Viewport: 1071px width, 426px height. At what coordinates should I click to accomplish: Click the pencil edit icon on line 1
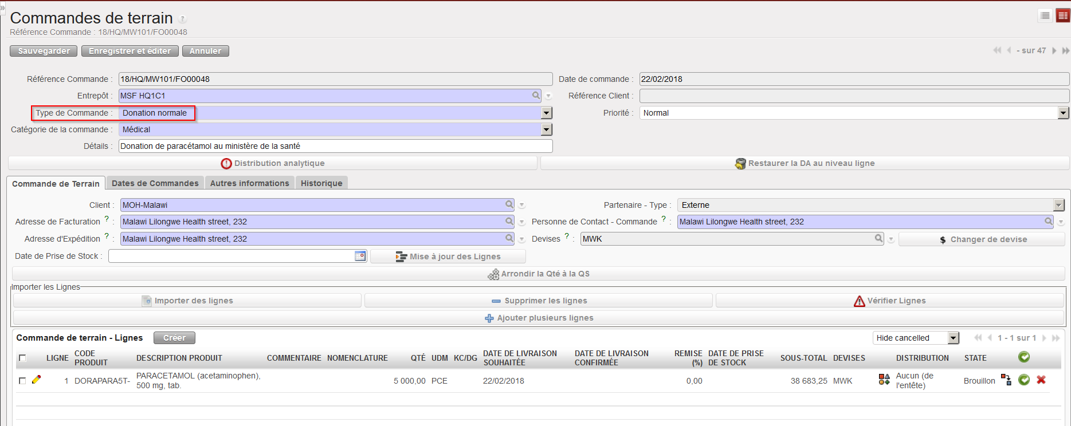point(36,380)
